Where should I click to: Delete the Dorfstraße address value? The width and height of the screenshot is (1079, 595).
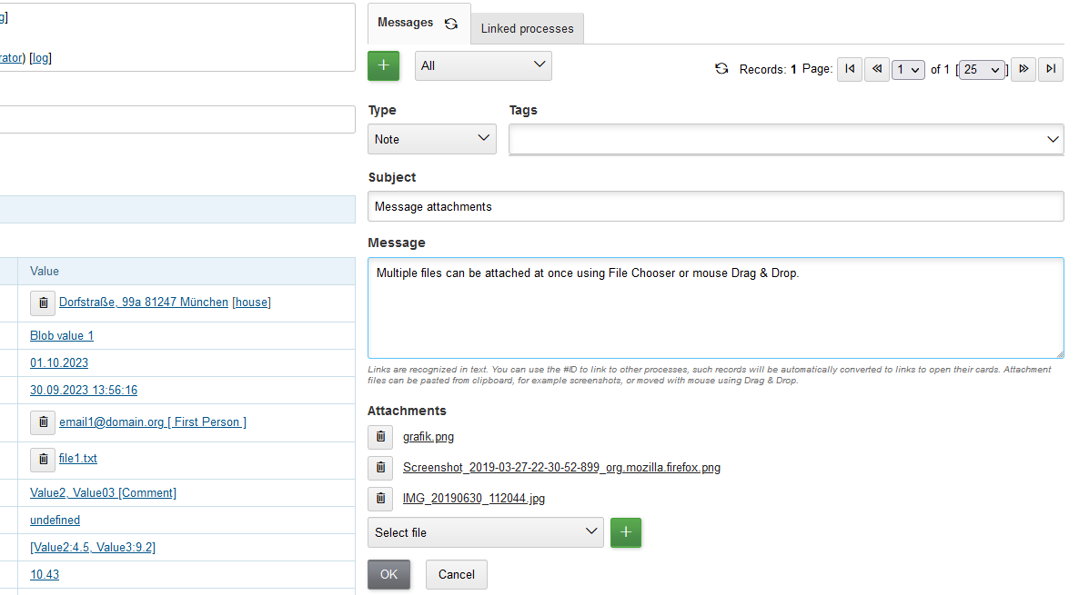(43, 302)
